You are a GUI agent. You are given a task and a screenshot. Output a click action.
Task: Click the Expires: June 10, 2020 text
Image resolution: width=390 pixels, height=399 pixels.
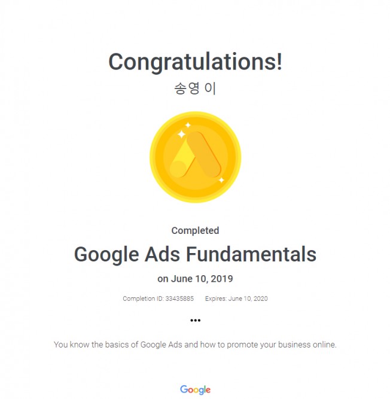pyautogui.click(x=236, y=299)
